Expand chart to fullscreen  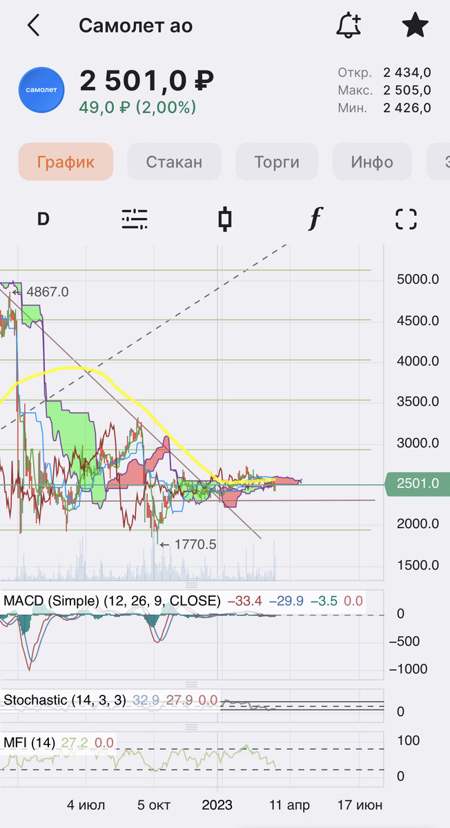click(x=407, y=219)
